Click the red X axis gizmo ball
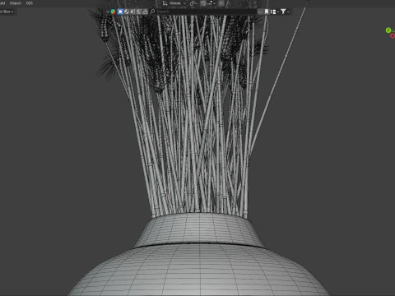Viewport: 395px width, 296px height. click(393, 36)
